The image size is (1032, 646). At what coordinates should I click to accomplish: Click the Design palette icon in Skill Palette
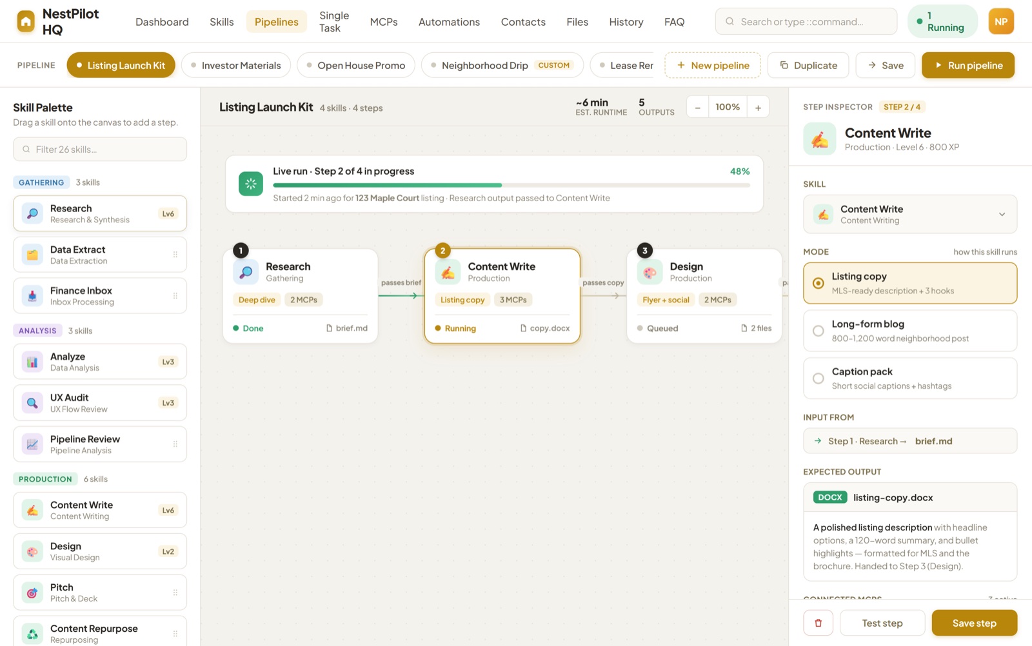pos(32,551)
